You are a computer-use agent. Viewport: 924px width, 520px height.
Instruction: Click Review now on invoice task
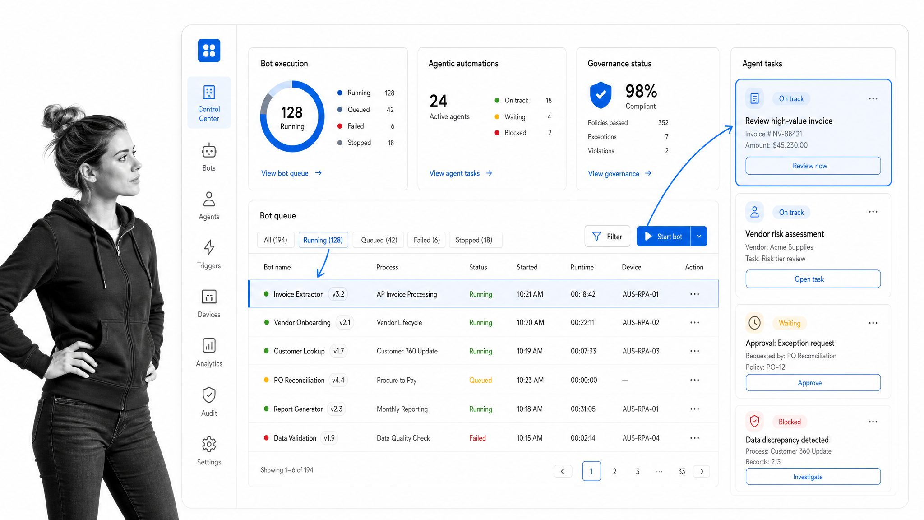point(813,166)
